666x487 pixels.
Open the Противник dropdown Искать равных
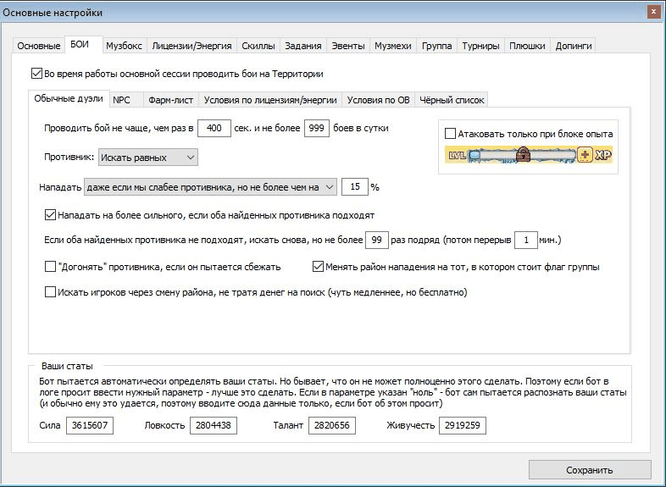click(x=147, y=158)
